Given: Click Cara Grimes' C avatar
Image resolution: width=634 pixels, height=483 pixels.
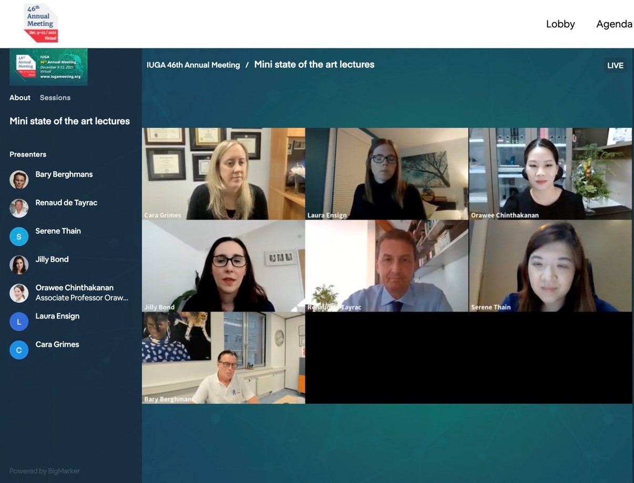Looking at the screenshot, I should (19, 350).
